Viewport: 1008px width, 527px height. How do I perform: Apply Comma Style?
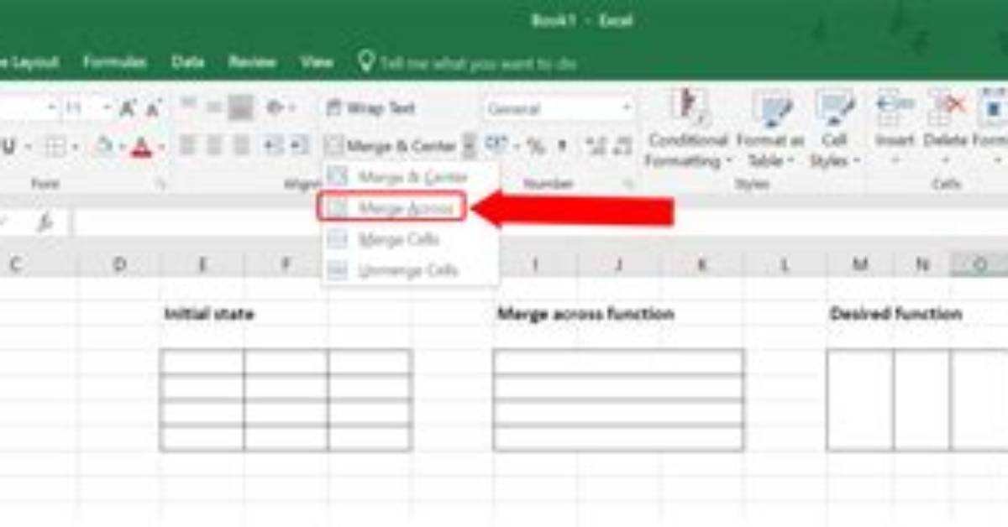(562, 147)
